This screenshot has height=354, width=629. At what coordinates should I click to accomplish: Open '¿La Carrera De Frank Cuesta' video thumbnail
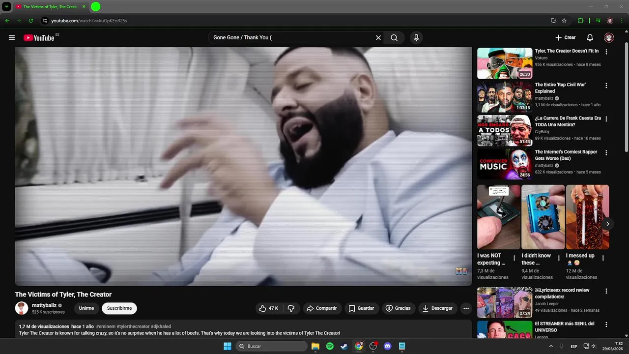(x=505, y=131)
